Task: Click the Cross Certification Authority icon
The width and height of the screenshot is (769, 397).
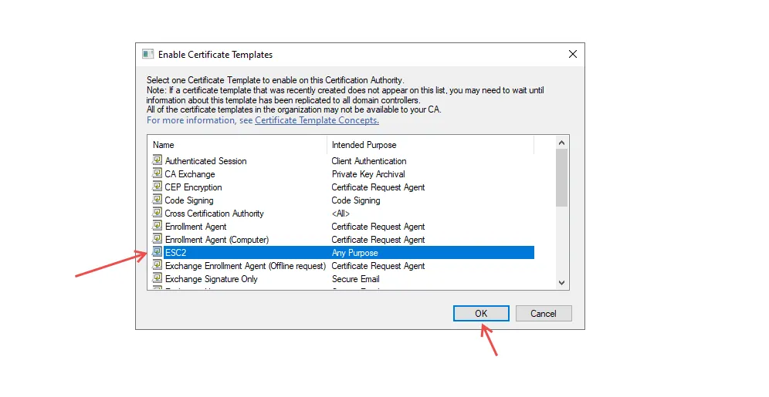Action: [158, 213]
